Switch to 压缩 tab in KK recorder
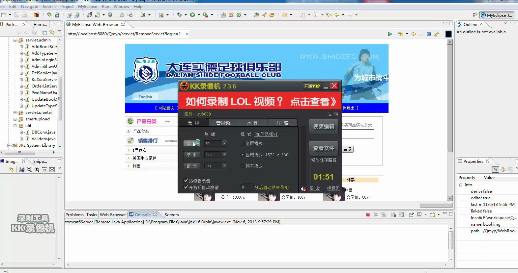 tap(282, 123)
